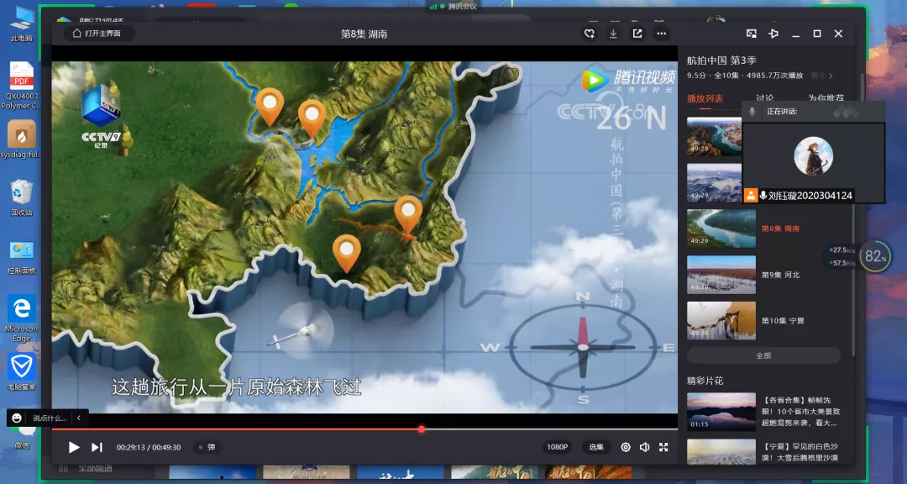Click the 说点什么 chat input box
Screen dimensions: 907x484
click(50, 418)
